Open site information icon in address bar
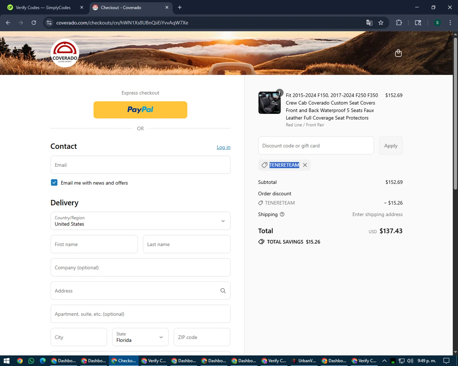This screenshot has height=366, width=458. [x=49, y=23]
